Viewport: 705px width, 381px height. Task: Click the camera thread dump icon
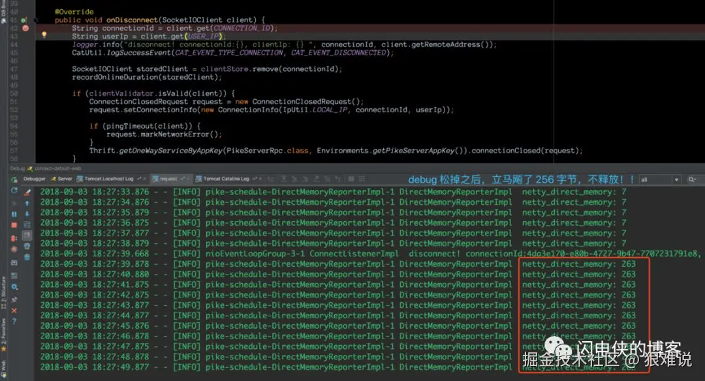pos(14,262)
